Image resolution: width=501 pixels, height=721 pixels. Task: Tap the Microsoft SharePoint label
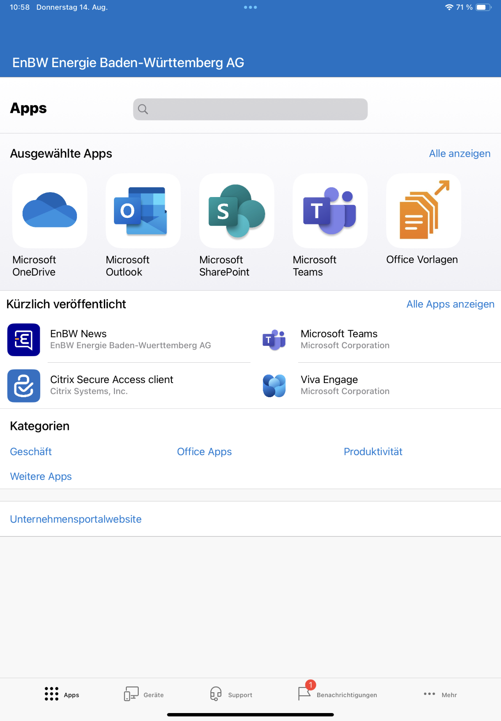224,266
